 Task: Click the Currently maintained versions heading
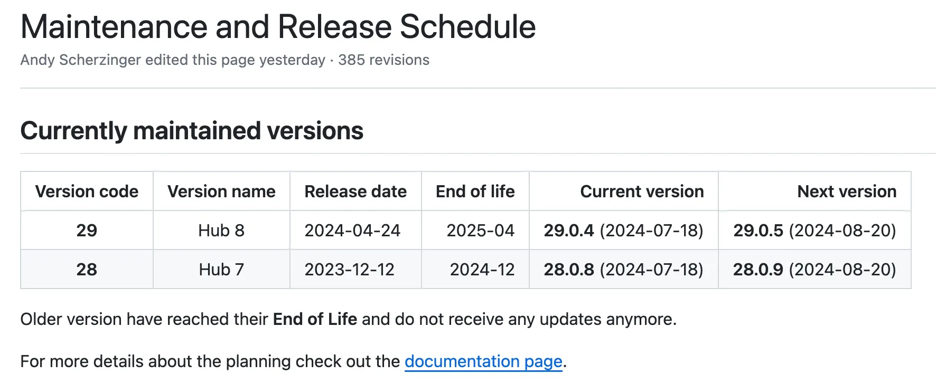click(x=192, y=131)
